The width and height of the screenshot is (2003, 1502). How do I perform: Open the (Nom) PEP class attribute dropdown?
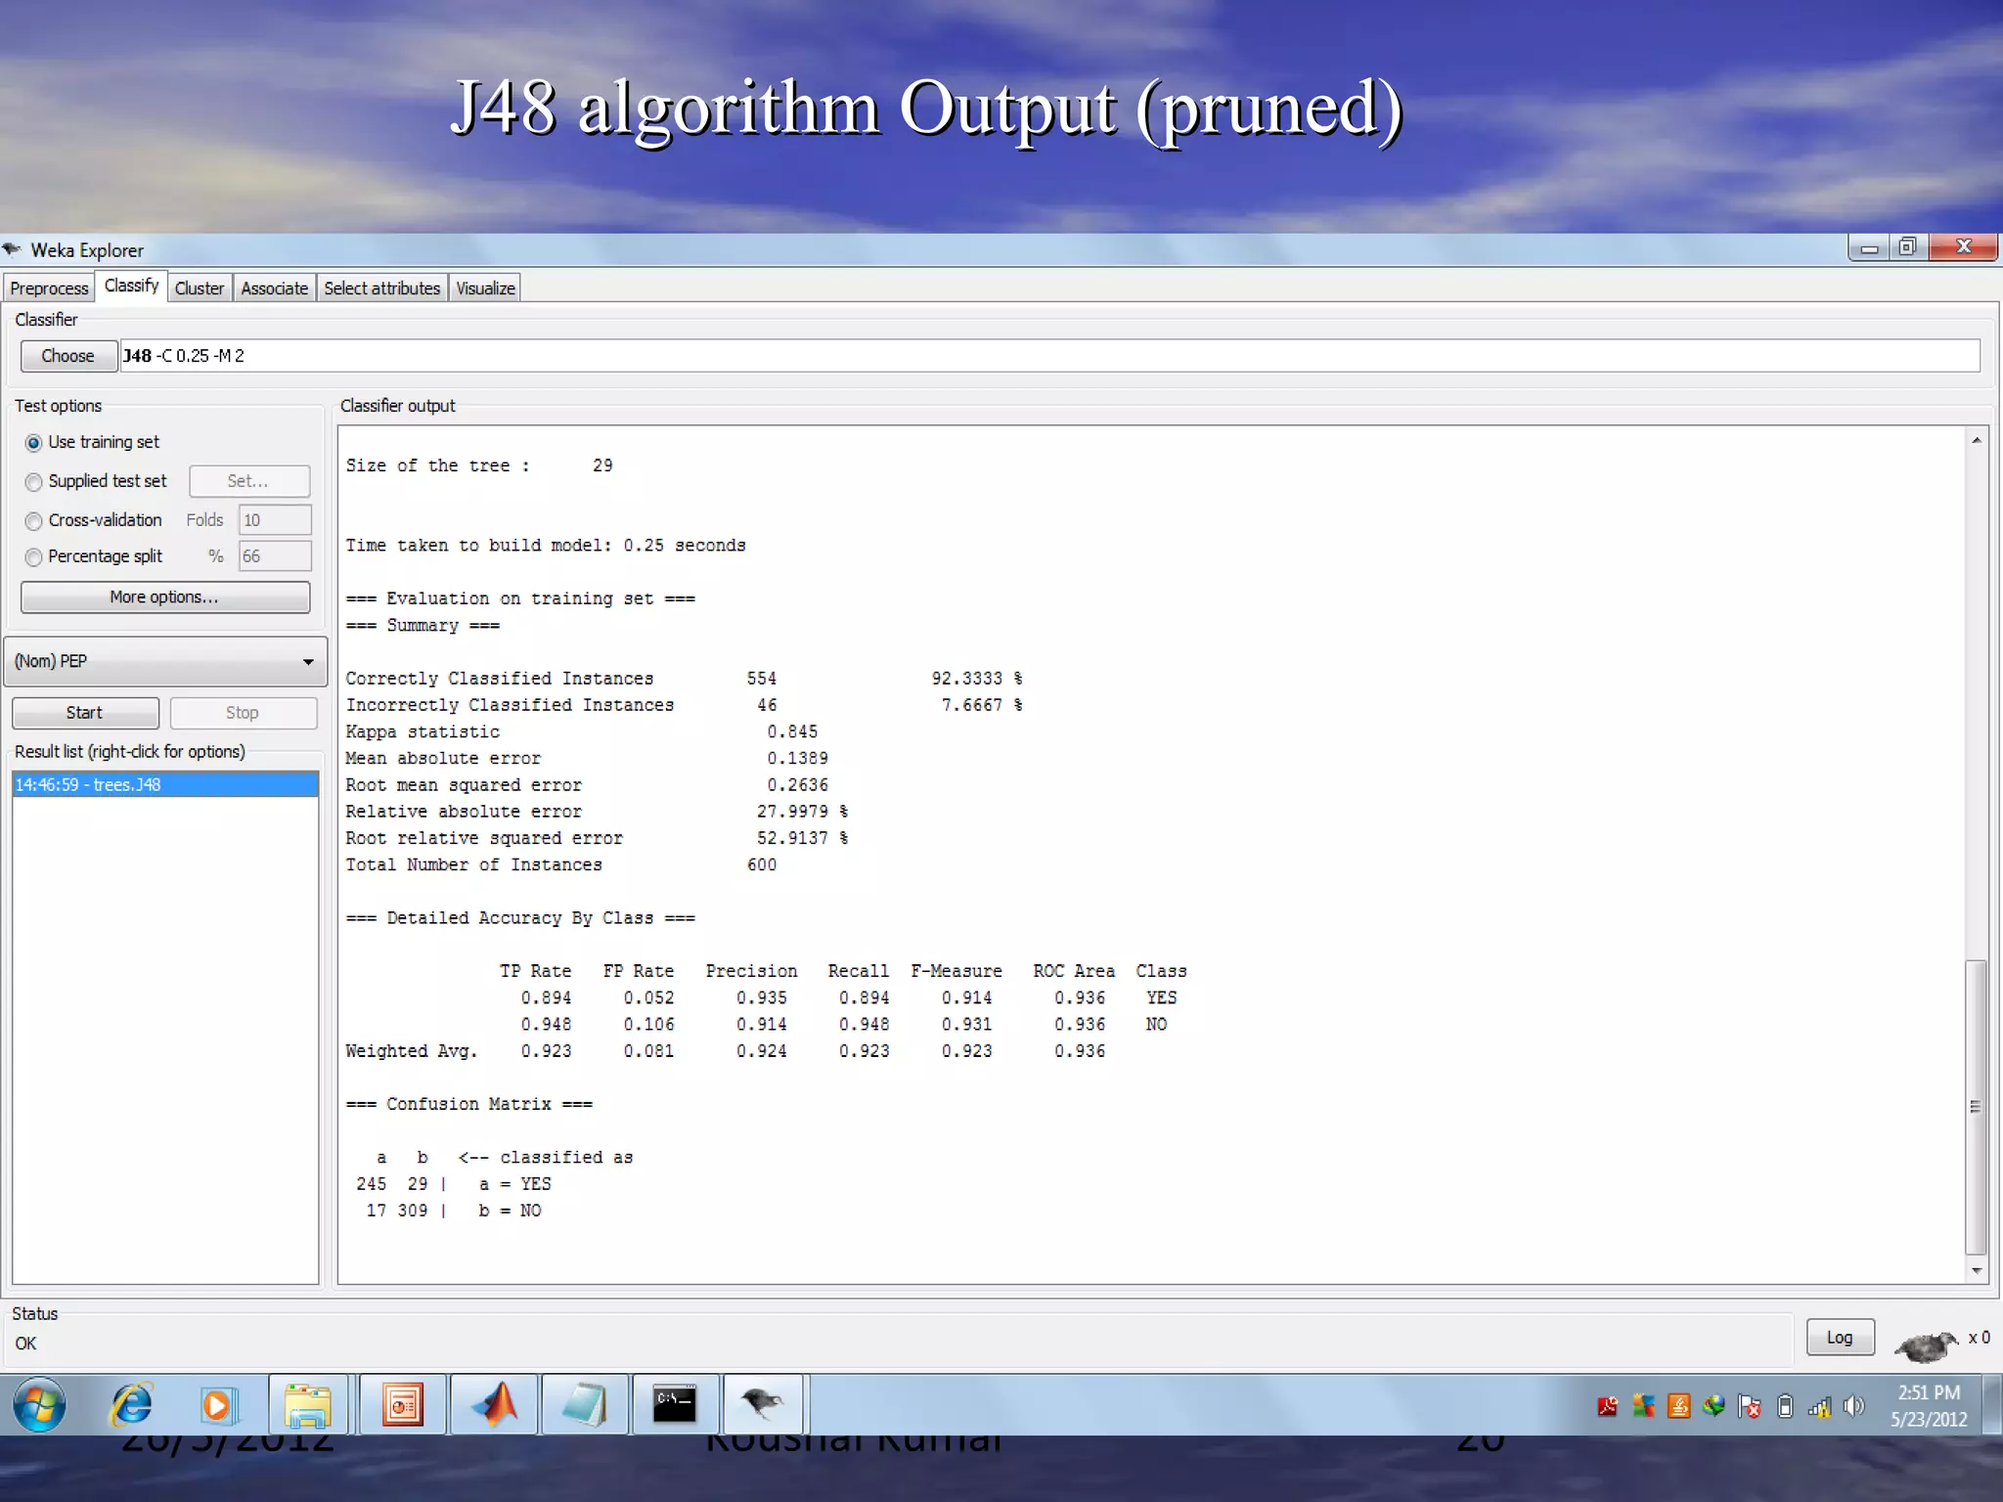click(165, 661)
